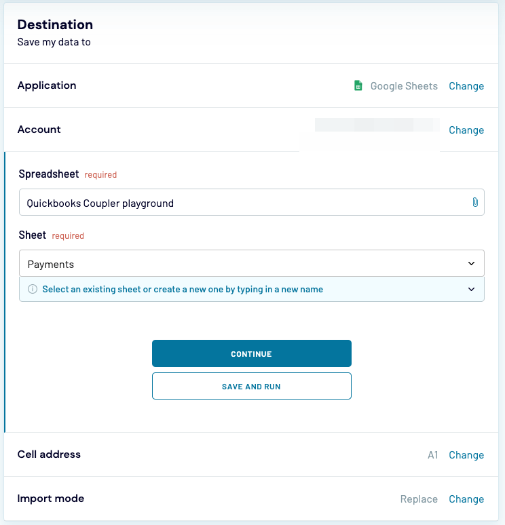The image size is (505, 525).
Task: Click the Replace import mode value
Action: [419, 499]
